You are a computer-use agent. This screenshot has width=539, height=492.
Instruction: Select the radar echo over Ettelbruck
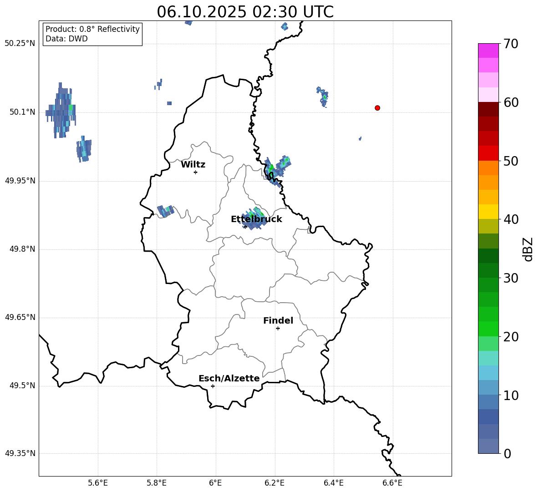[x=253, y=218]
